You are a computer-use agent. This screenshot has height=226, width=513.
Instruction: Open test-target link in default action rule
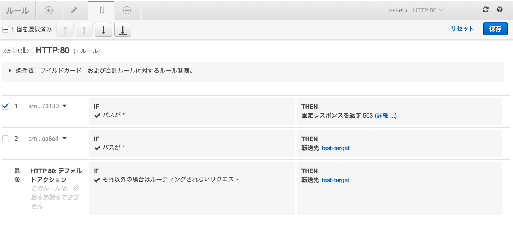[336, 180]
